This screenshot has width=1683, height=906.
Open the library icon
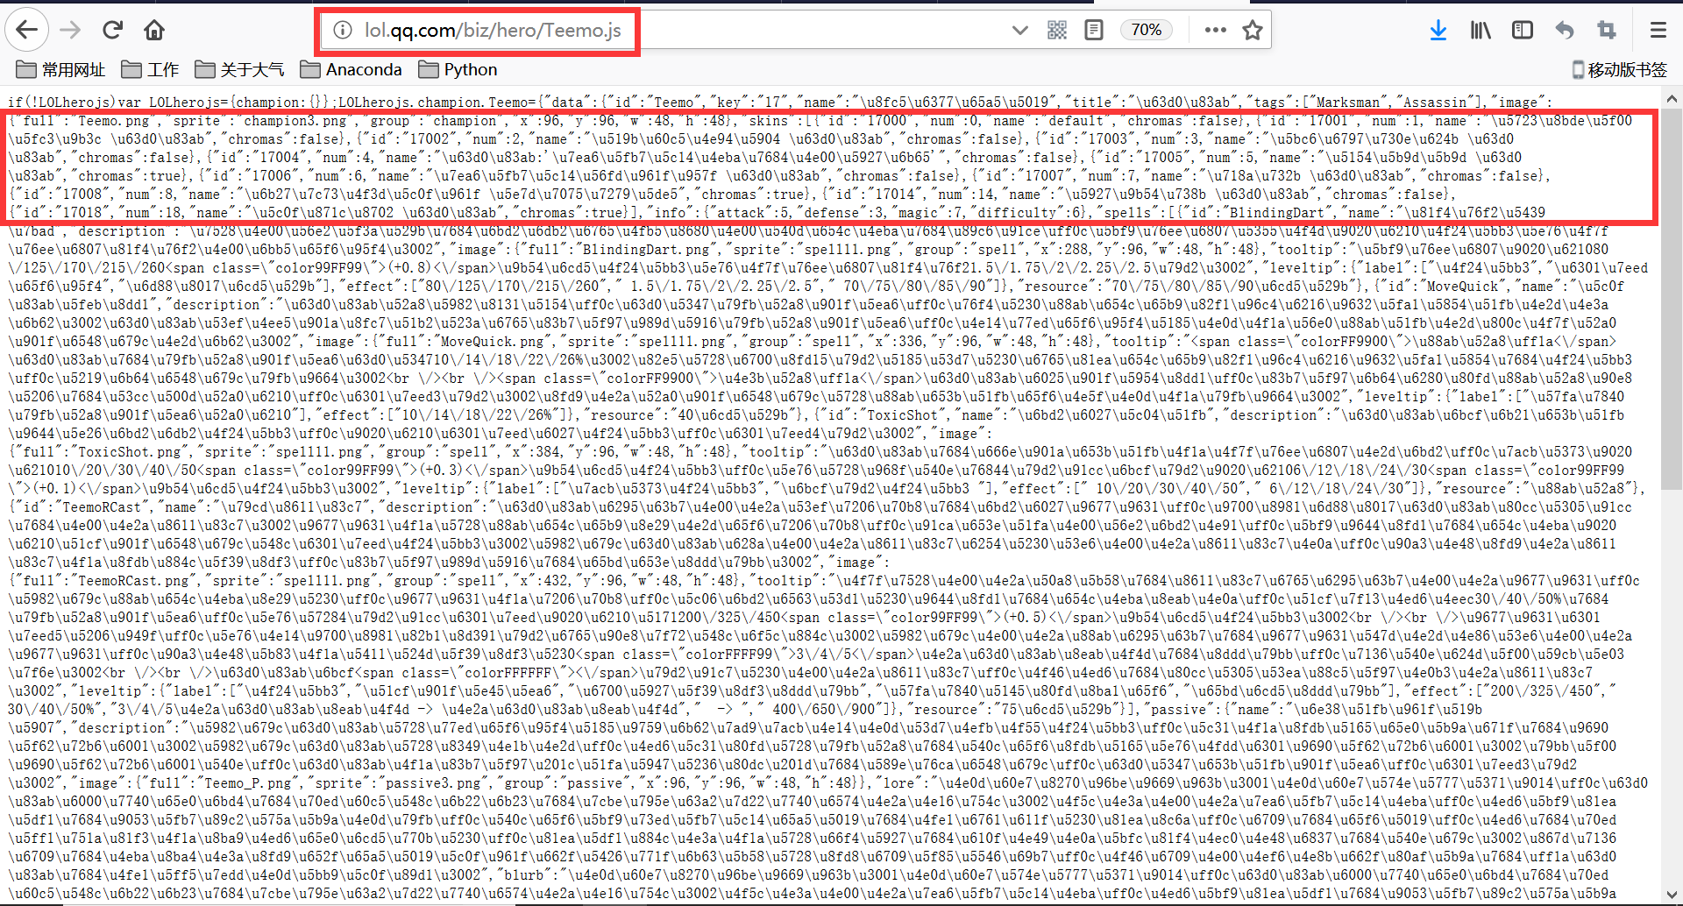pos(1481,31)
